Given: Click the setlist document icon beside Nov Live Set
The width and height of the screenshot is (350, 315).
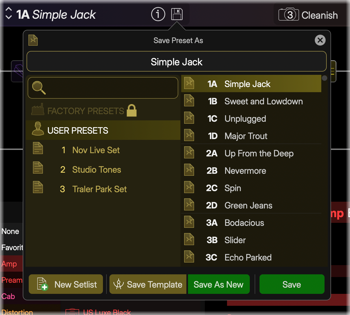Looking at the screenshot, I should click(x=38, y=148).
